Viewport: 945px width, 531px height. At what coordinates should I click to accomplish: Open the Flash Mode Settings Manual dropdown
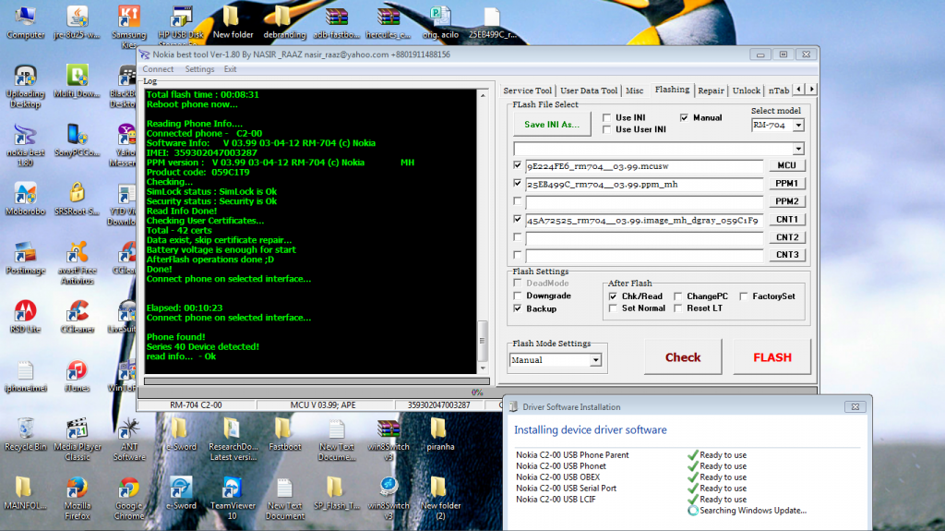[x=595, y=360]
